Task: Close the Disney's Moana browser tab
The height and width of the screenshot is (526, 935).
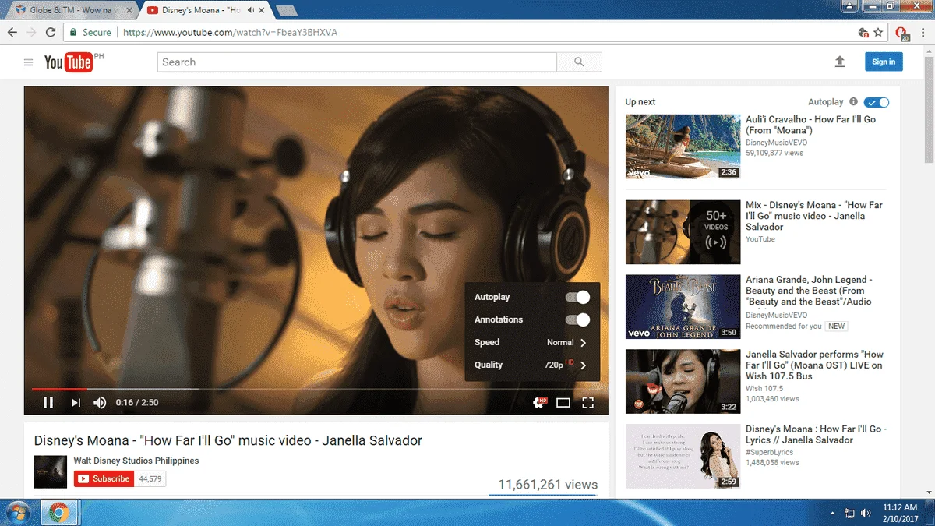Action: pyautogui.click(x=263, y=10)
